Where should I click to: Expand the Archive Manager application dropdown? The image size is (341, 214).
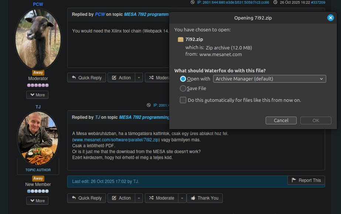coord(269,79)
